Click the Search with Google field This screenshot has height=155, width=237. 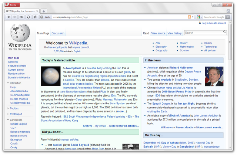[x=214, y=17]
